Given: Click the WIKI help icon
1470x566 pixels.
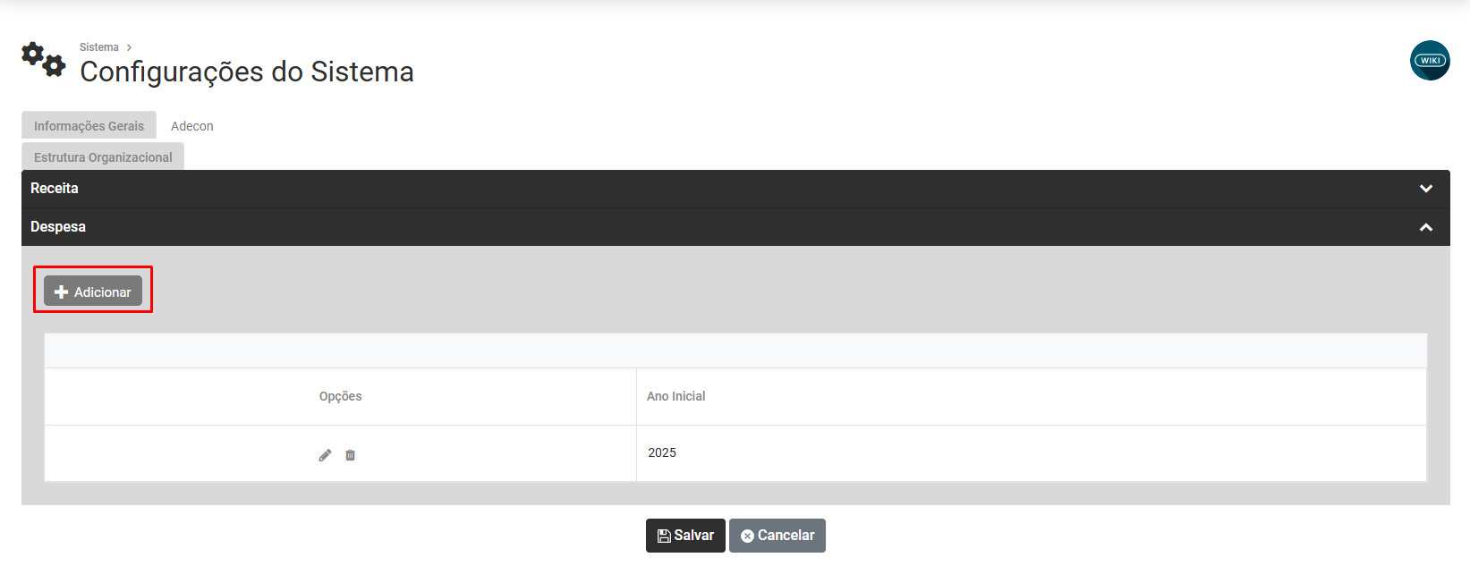Looking at the screenshot, I should coord(1430,61).
